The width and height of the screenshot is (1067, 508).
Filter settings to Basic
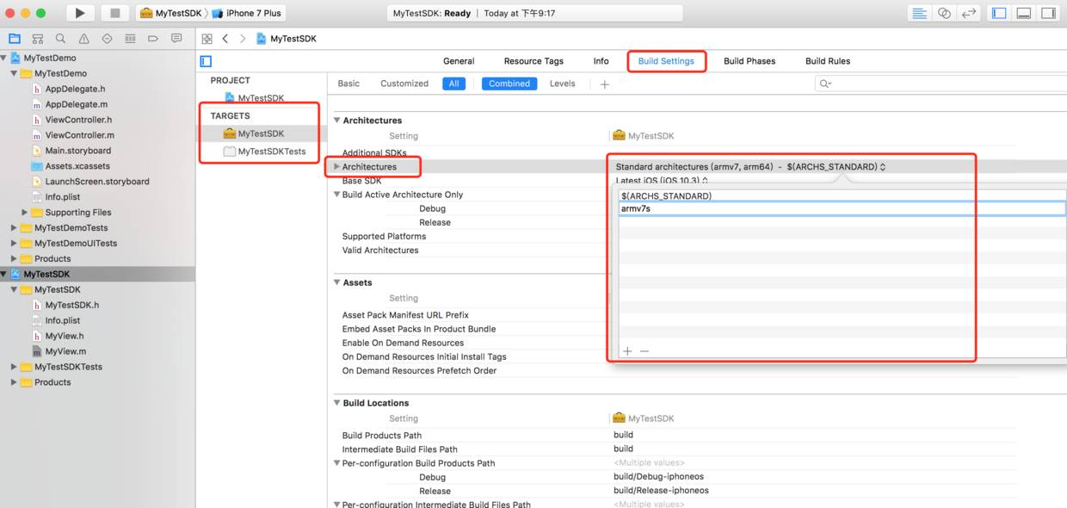348,84
